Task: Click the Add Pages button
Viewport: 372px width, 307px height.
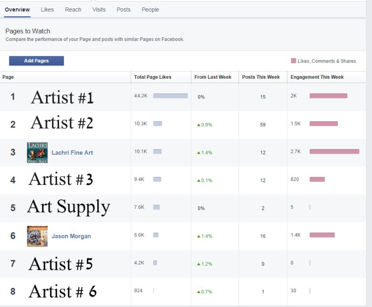Action: pyautogui.click(x=36, y=61)
